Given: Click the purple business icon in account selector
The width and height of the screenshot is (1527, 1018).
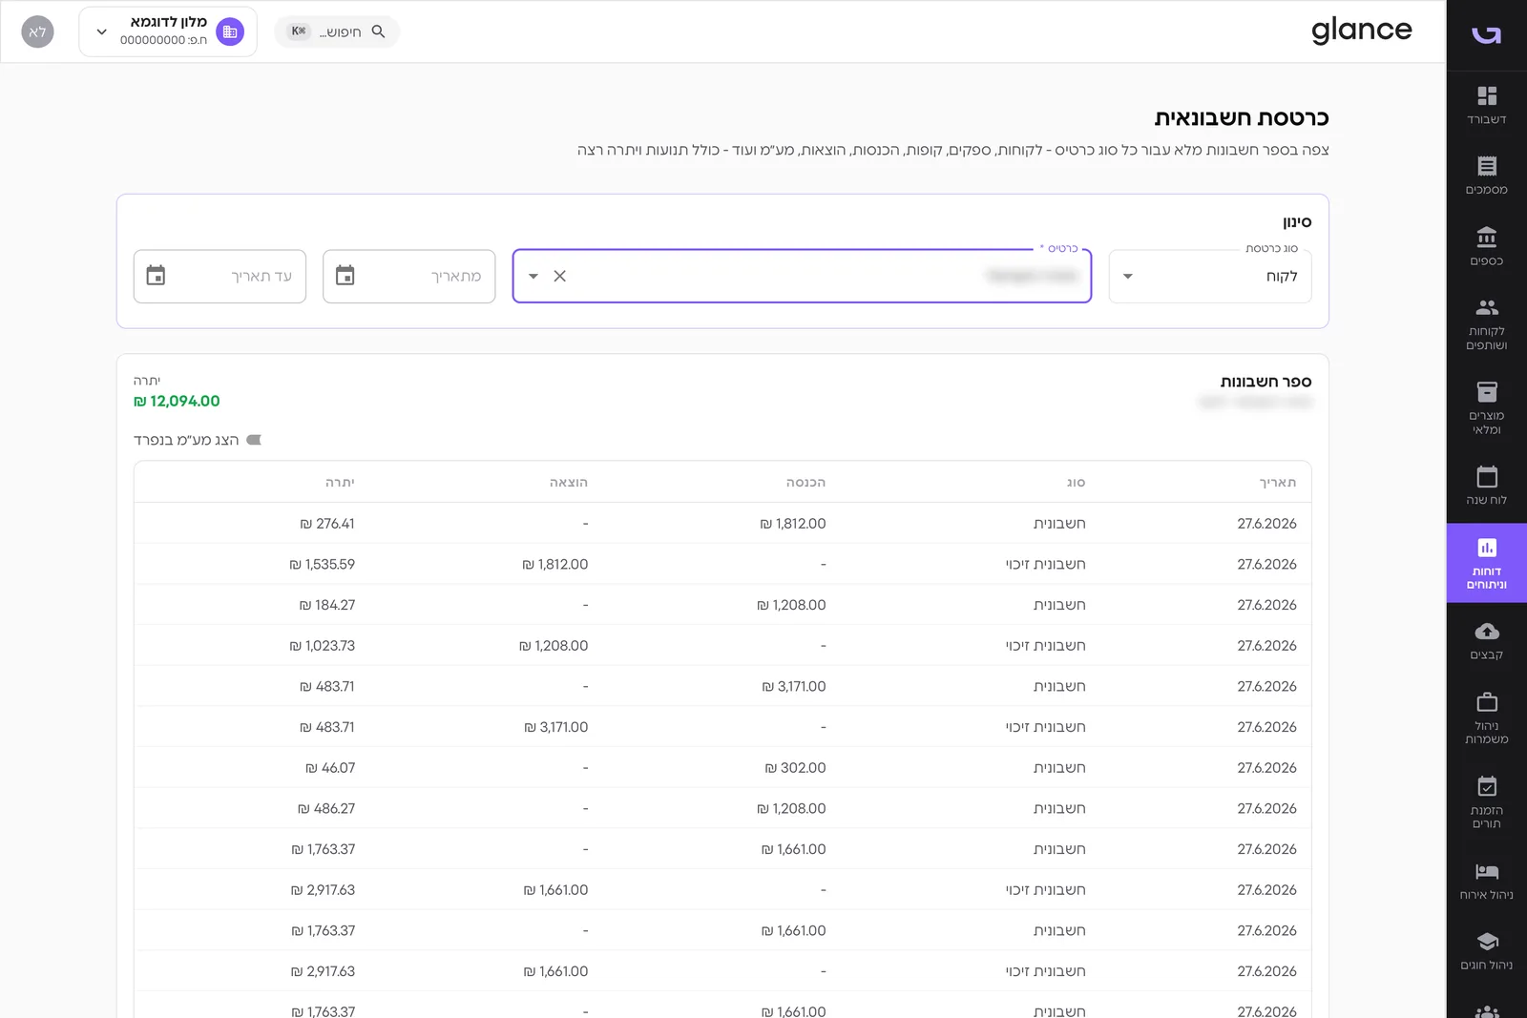Looking at the screenshot, I should point(230,31).
